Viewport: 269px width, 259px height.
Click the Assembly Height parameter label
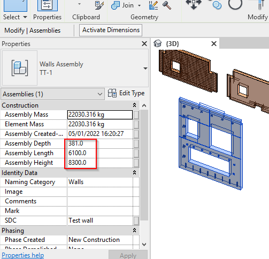point(29,163)
